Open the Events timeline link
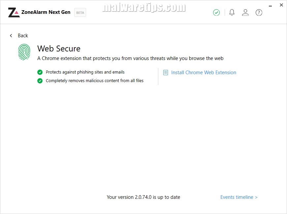This screenshot has height=214, width=287. (x=239, y=197)
